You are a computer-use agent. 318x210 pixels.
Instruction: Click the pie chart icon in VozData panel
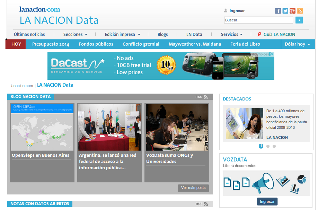click(302, 179)
